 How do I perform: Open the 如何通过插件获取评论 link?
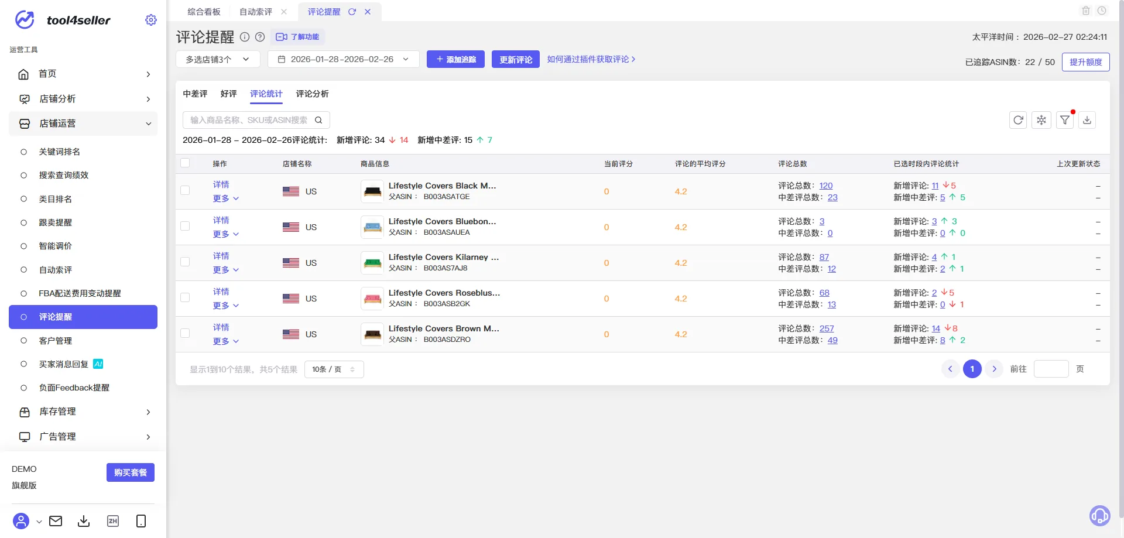click(x=591, y=59)
